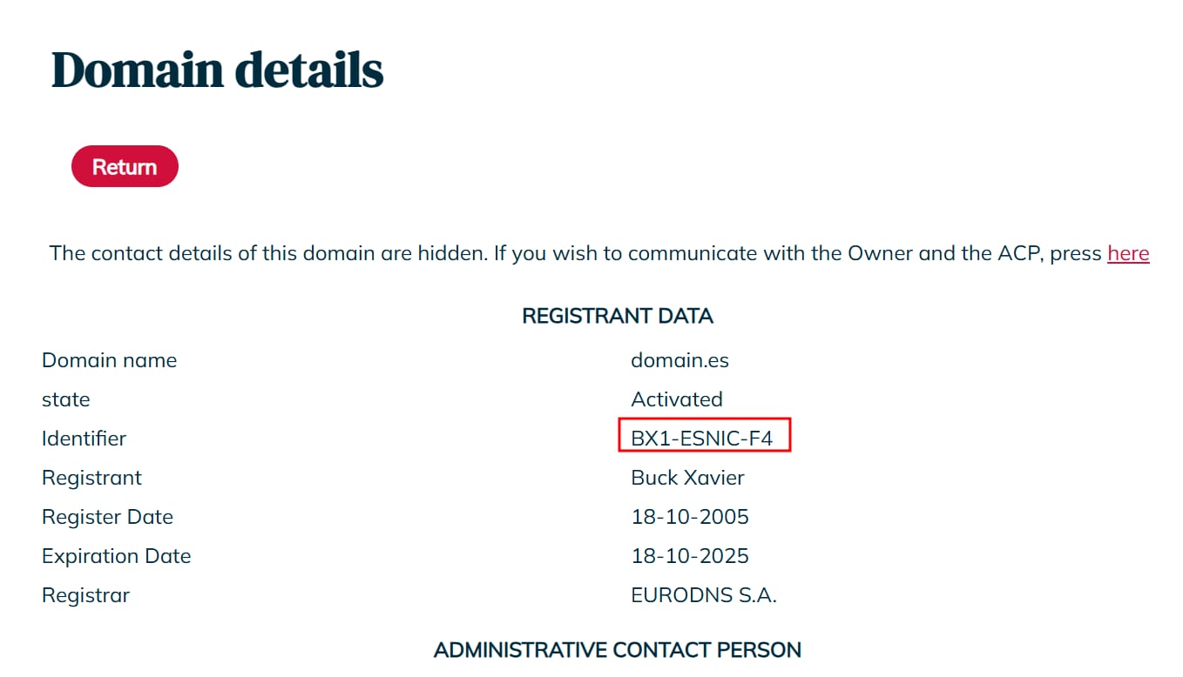1183x677 pixels.
Task: Open the 'here' contact link
Action: pos(1128,253)
